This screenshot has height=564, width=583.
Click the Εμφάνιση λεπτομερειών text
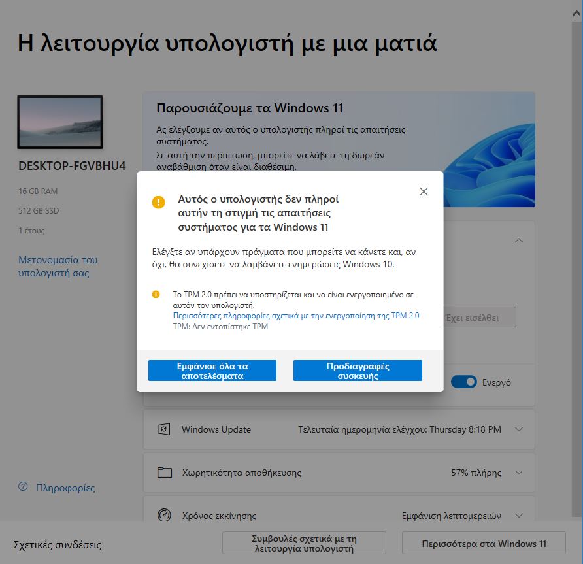pyautogui.click(x=452, y=516)
